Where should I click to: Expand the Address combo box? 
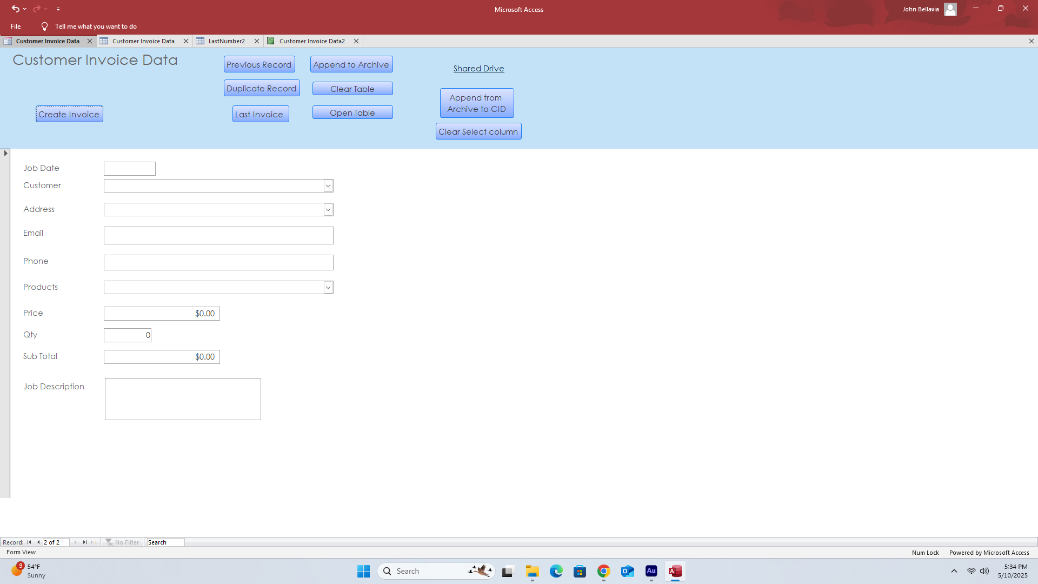(x=328, y=210)
